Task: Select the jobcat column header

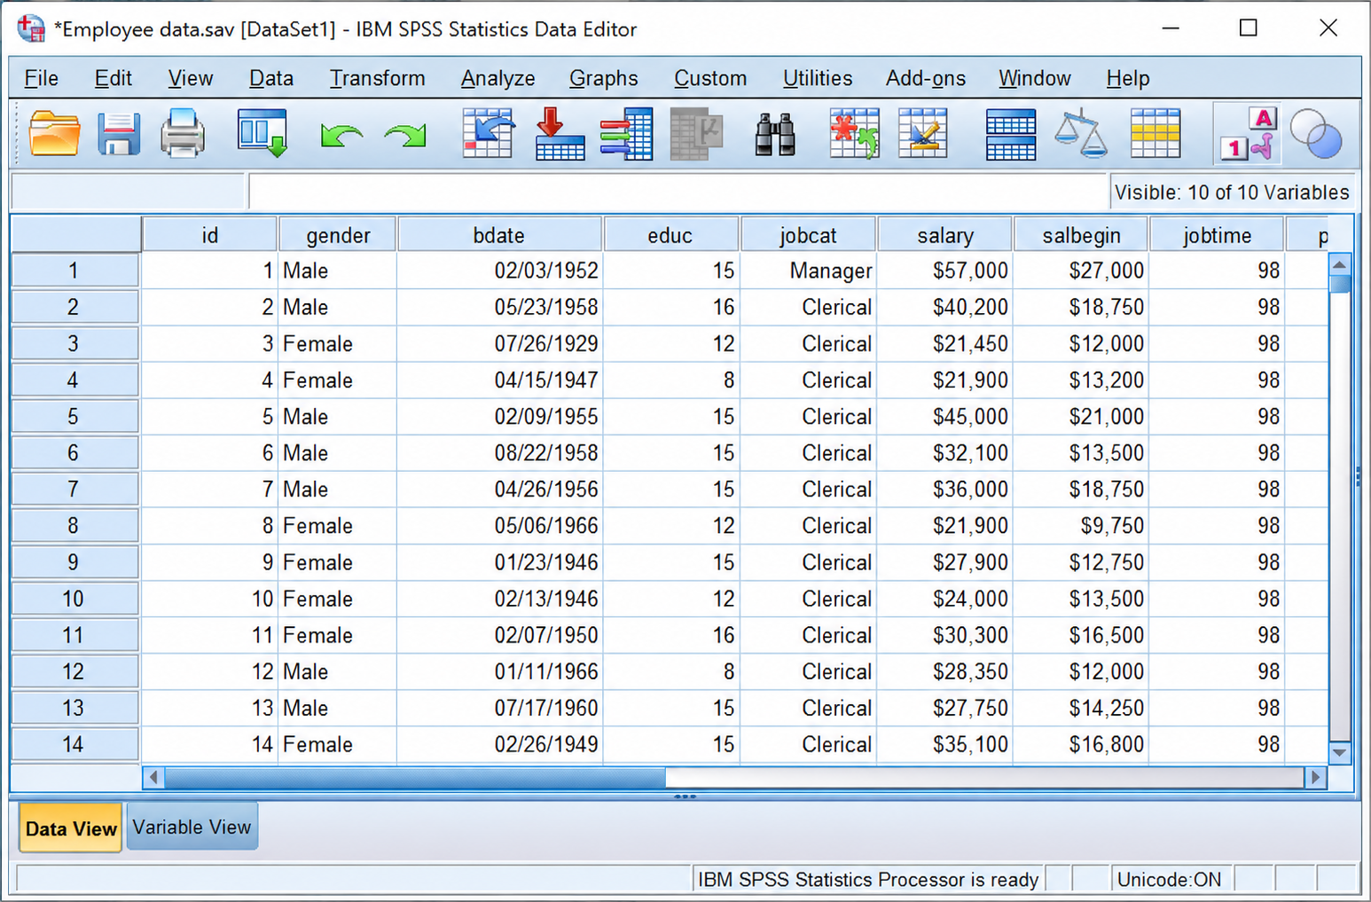Action: pyautogui.click(x=808, y=235)
